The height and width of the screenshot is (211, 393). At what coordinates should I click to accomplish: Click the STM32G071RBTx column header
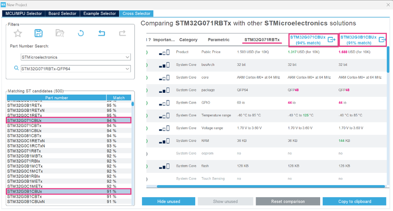pyautogui.click(x=262, y=40)
